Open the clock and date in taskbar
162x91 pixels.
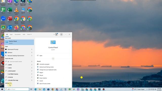click(159, 89)
